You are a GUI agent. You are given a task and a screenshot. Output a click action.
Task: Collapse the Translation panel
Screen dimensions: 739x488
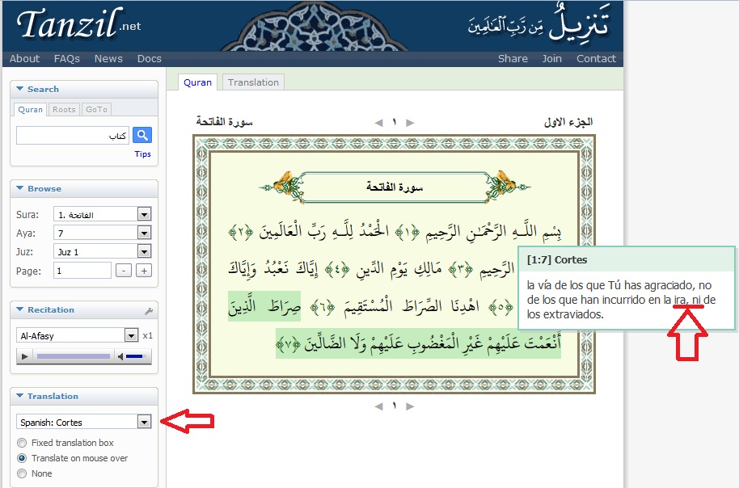coord(19,396)
